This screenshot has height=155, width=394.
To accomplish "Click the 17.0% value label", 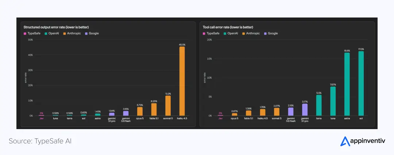I will tap(361, 49).
